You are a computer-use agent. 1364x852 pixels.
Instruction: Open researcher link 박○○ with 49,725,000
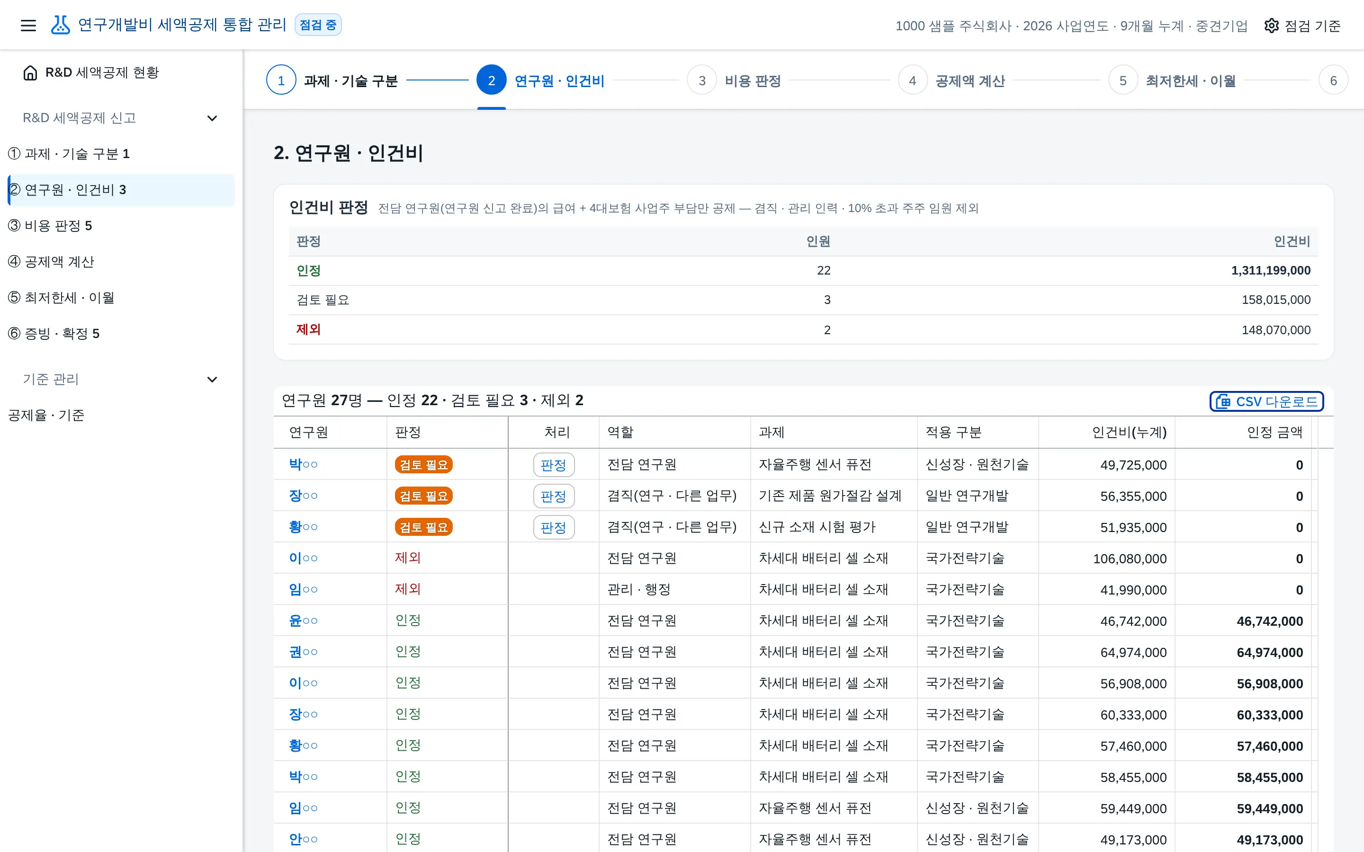point(303,464)
